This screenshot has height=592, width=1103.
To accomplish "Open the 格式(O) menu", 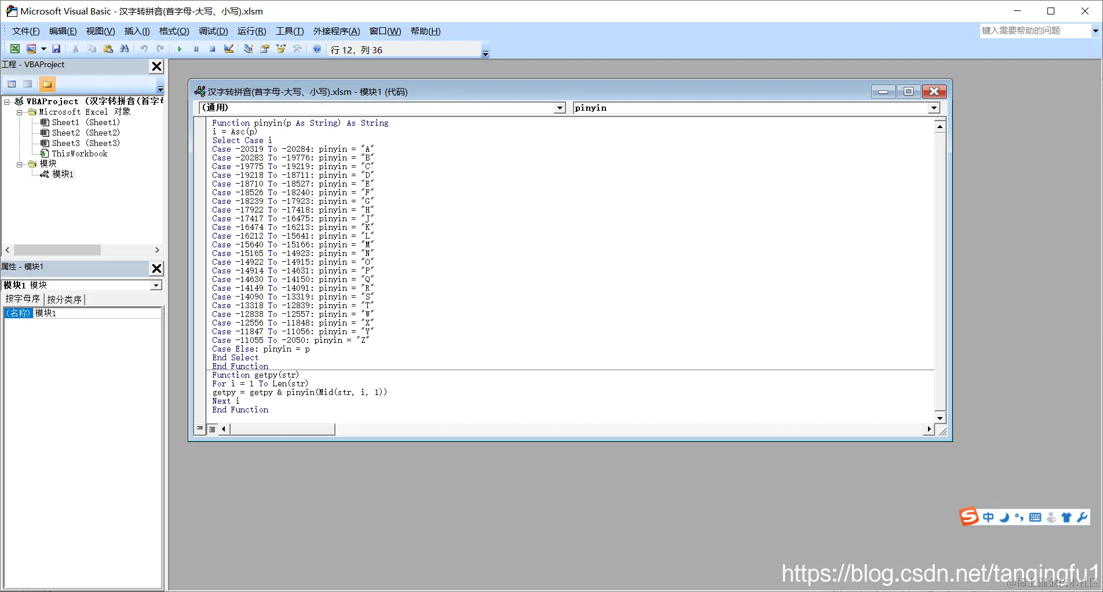I will click(x=174, y=31).
